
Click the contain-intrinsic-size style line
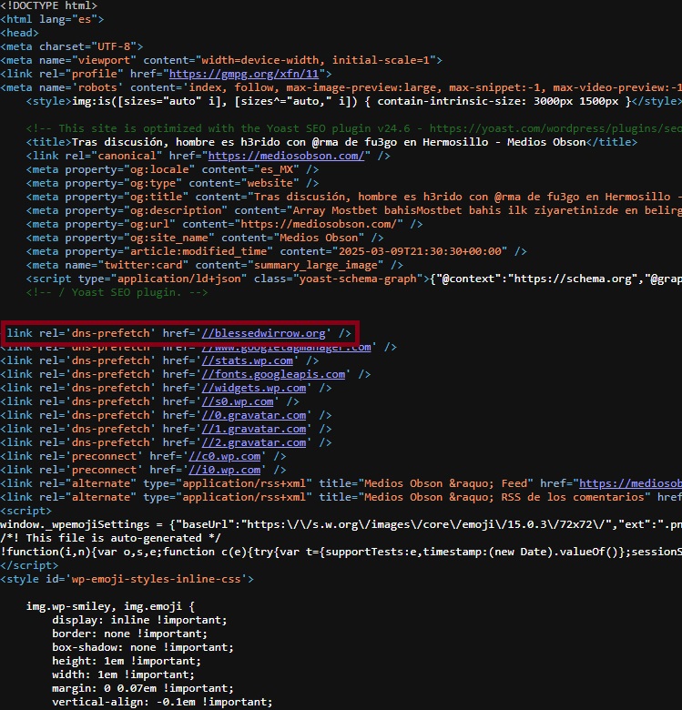pyautogui.click(x=354, y=101)
